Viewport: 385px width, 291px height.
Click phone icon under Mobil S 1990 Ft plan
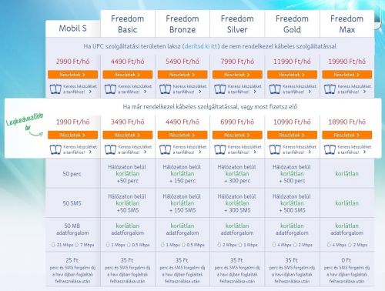pos(55,149)
